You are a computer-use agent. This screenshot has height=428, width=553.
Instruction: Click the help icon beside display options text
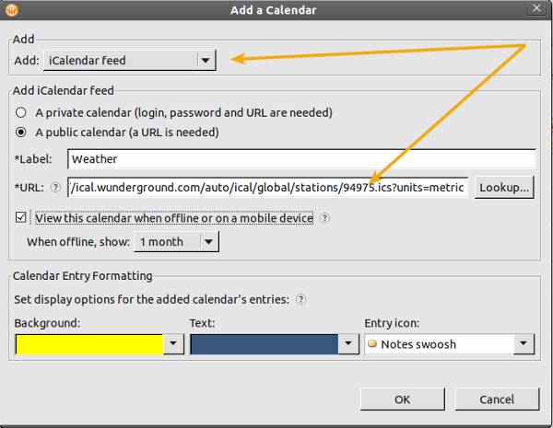(300, 299)
